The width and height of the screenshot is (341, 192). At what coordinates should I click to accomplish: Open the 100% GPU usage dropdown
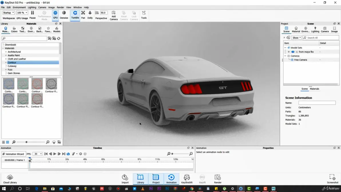(x=22, y=13)
